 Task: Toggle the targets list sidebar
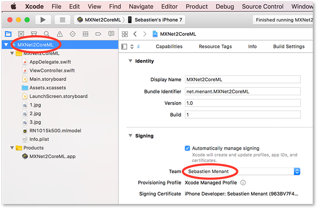point(124,47)
